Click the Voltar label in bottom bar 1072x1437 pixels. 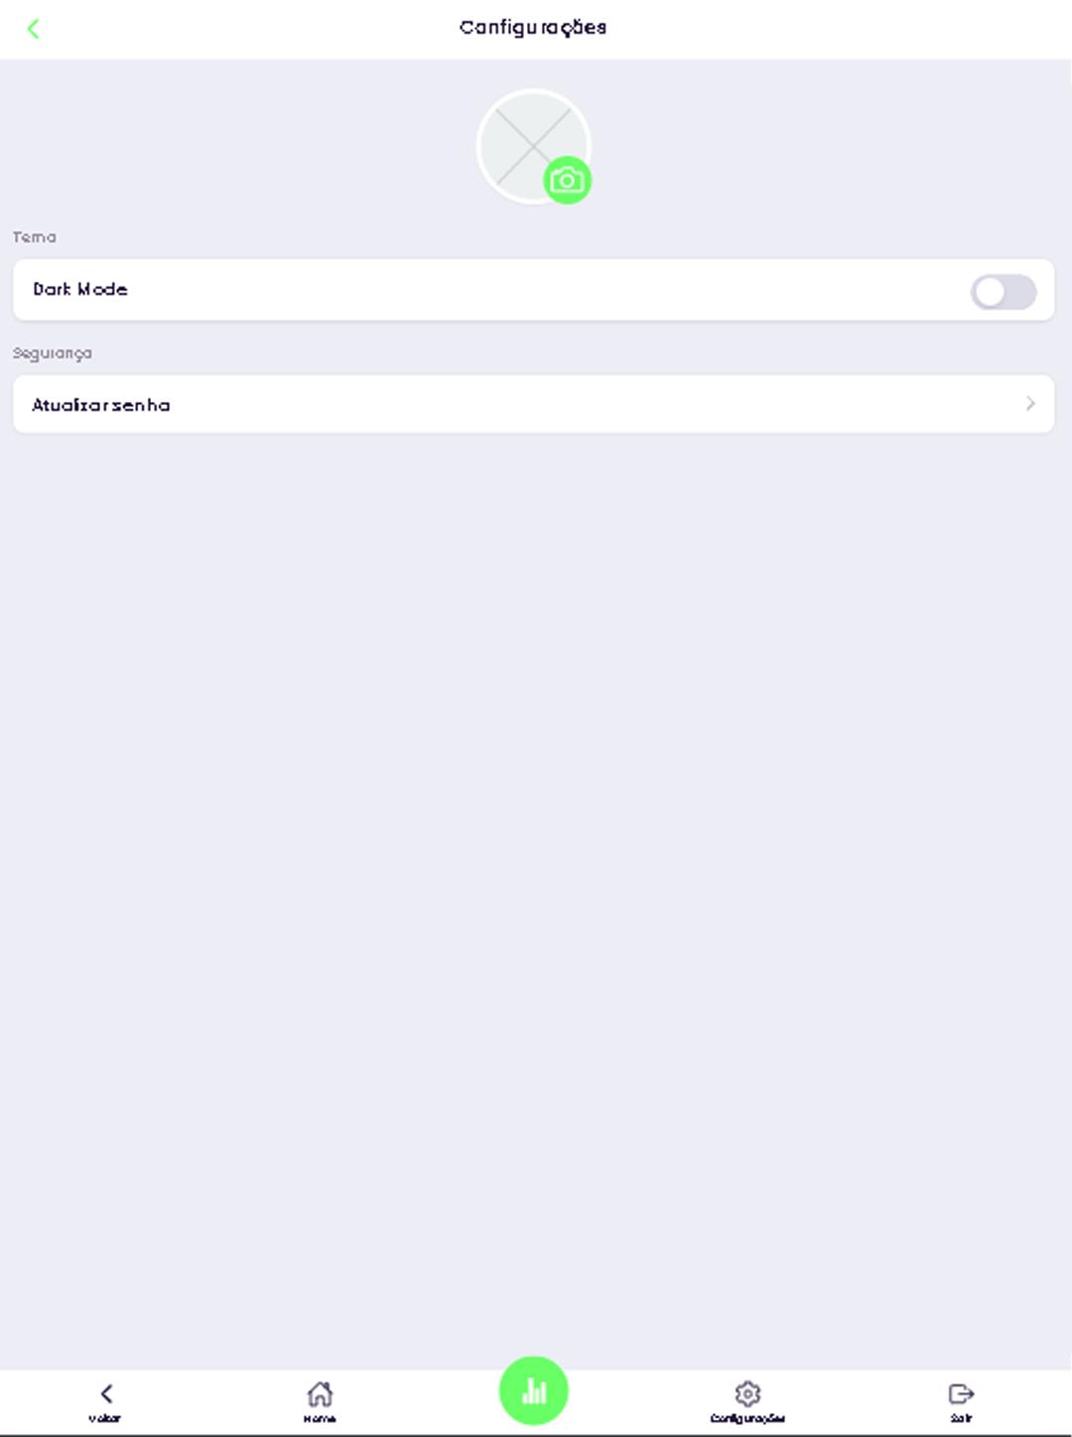point(105,1418)
